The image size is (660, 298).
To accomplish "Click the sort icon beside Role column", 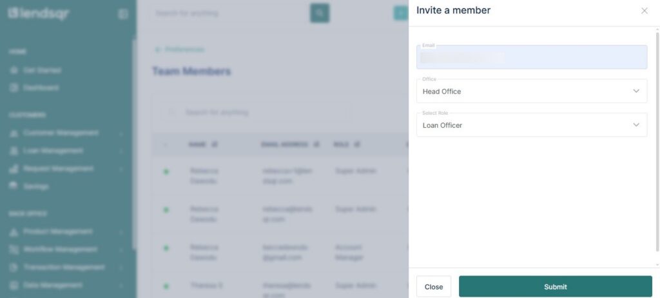I will pos(359,144).
